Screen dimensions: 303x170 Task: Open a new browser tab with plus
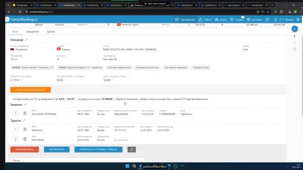tap(272, 5)
